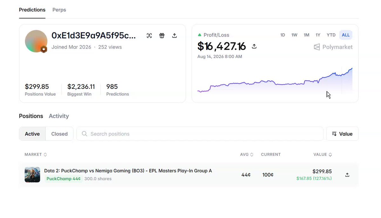The width and height of the screenshot is (381, 218).
Task: Click the PuckChamp 44¢ outcome tag
Action: tap(64, 179)
